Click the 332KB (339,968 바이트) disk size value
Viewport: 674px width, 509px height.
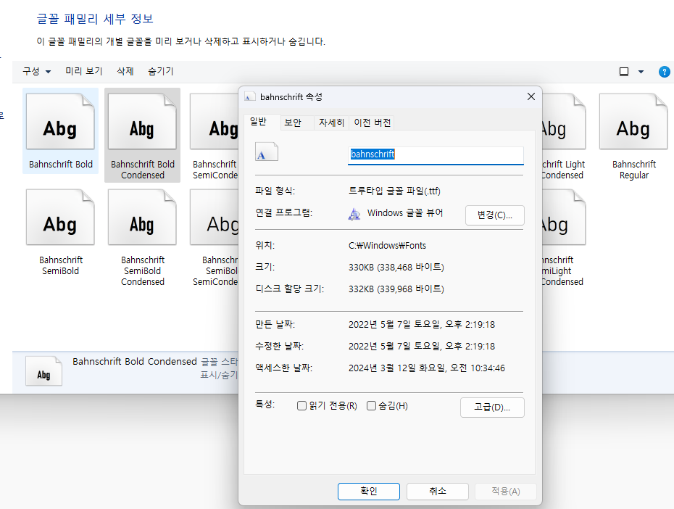point(396,289)
